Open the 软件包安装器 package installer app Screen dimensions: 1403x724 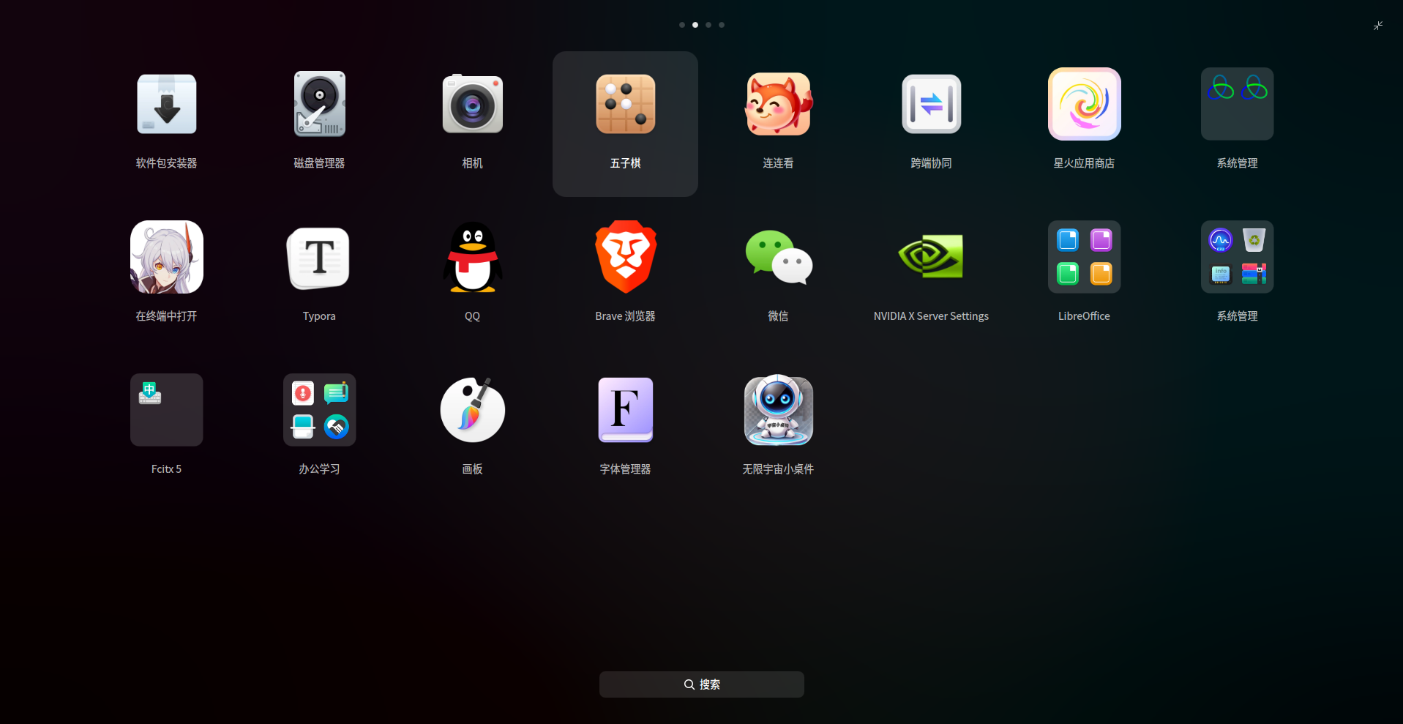[x=167, y=104]
